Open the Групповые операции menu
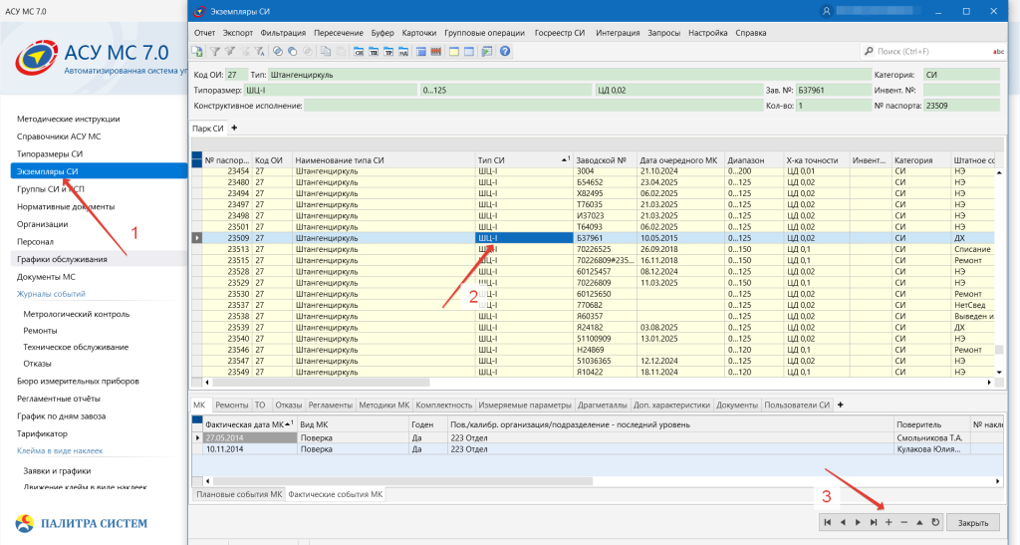 (485, 33)
